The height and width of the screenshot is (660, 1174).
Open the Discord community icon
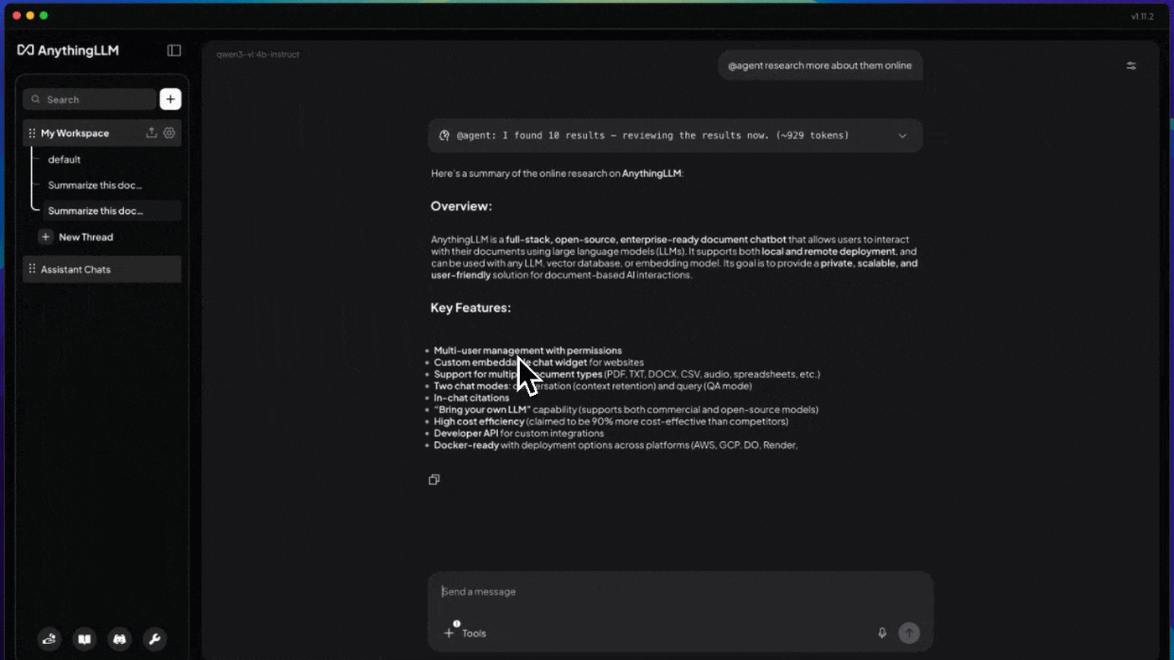[120, 640]
